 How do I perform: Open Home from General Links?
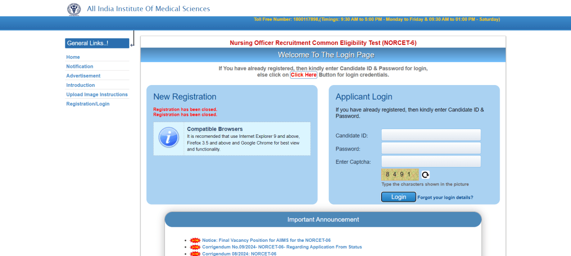[x=73, y=57]
